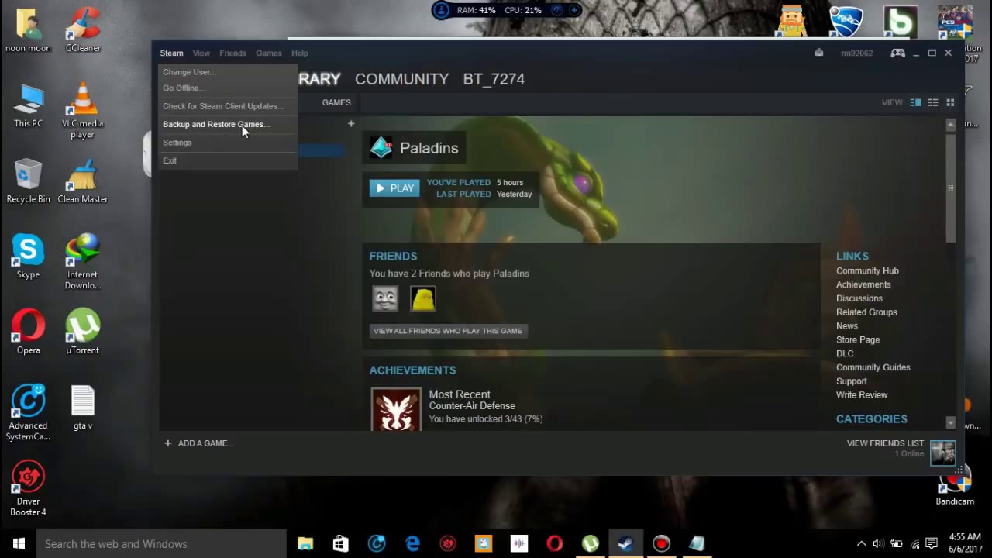Choose Exit from Steam menu

(x=228, y=160)
